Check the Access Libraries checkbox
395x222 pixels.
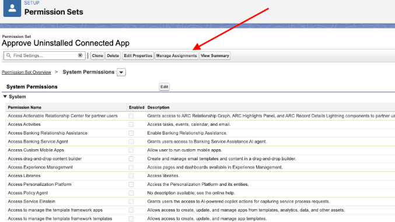[x=131, y=176]
